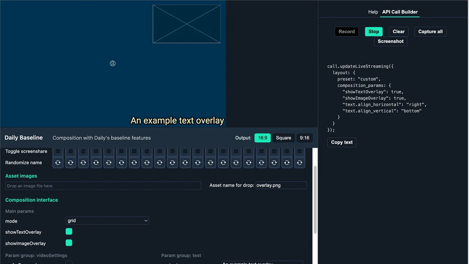Select the API Call Builder tab
This screenshot has height=264, width=469.
400,12
